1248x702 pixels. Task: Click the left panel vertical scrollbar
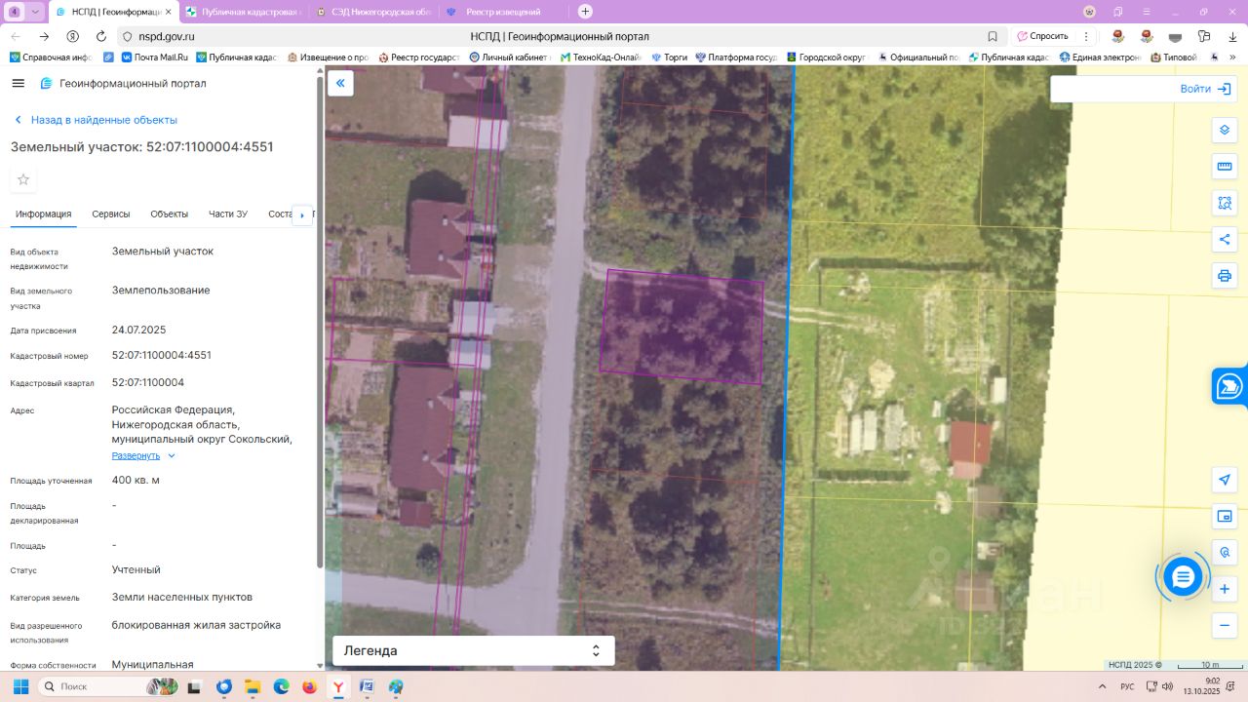tap(320, 322)
